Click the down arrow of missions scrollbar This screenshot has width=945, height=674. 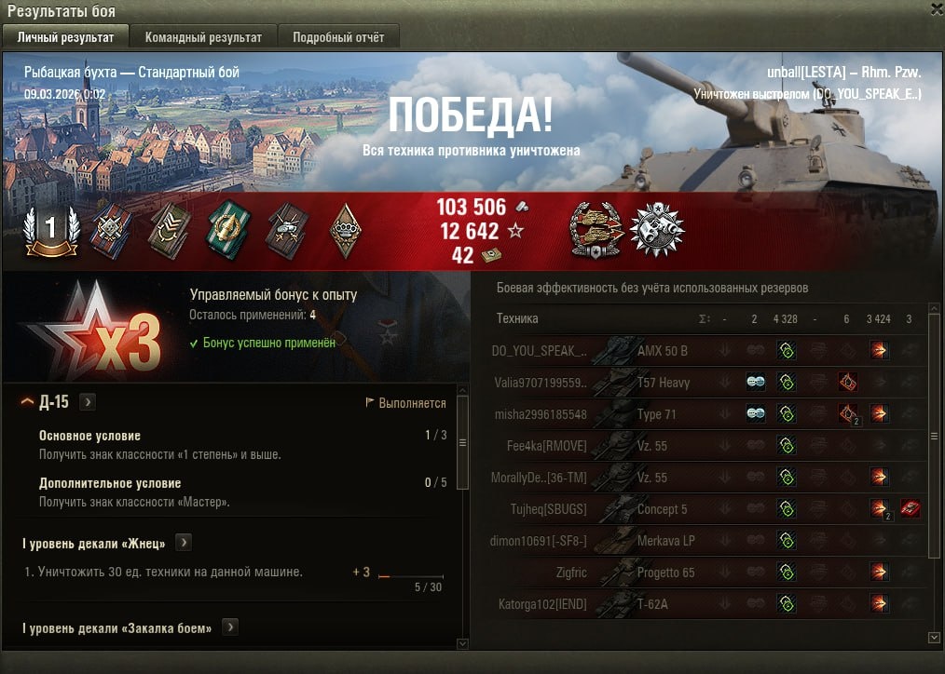463,644
